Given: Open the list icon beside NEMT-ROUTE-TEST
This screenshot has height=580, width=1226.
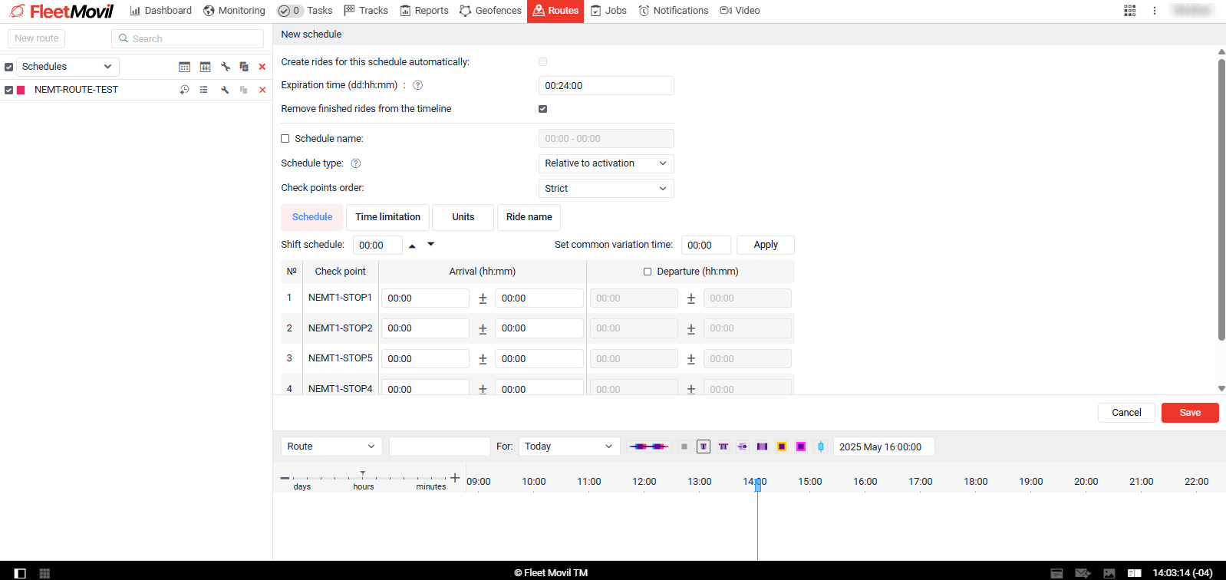Looking at the screenshot, I should tap(203, 90).
